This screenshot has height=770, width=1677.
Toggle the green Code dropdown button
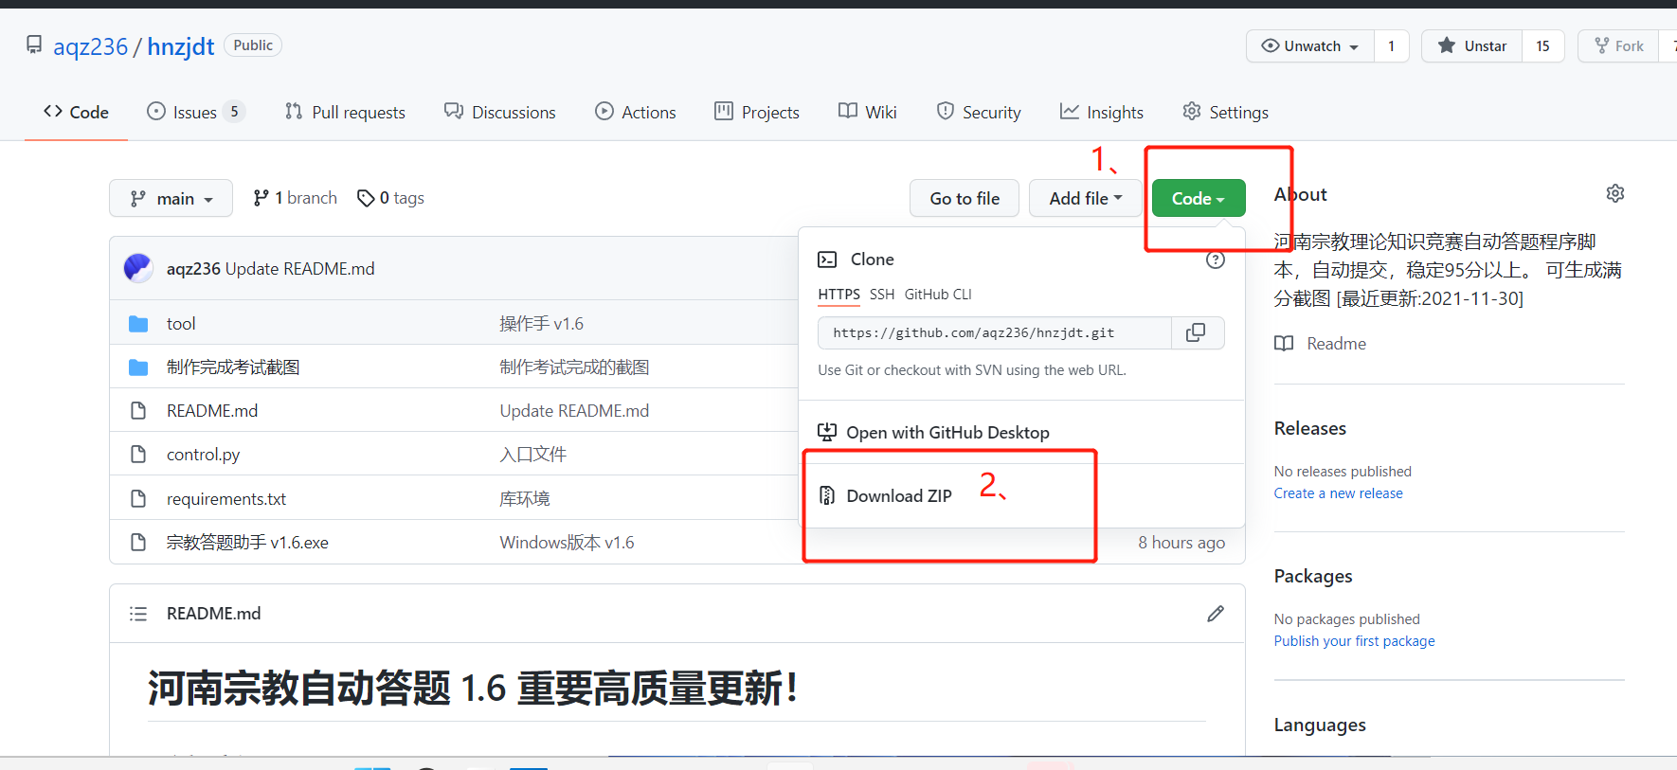pos(1199,198)
